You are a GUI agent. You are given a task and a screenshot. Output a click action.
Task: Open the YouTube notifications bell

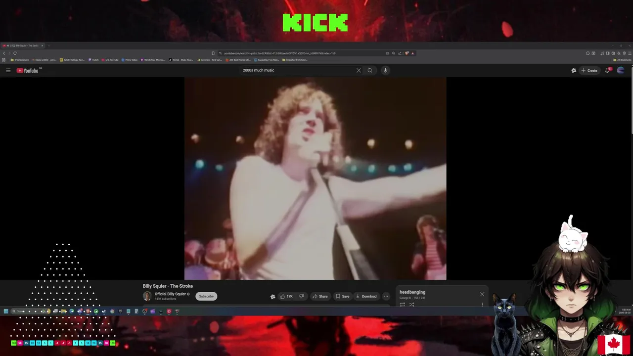tap(608, 70)
